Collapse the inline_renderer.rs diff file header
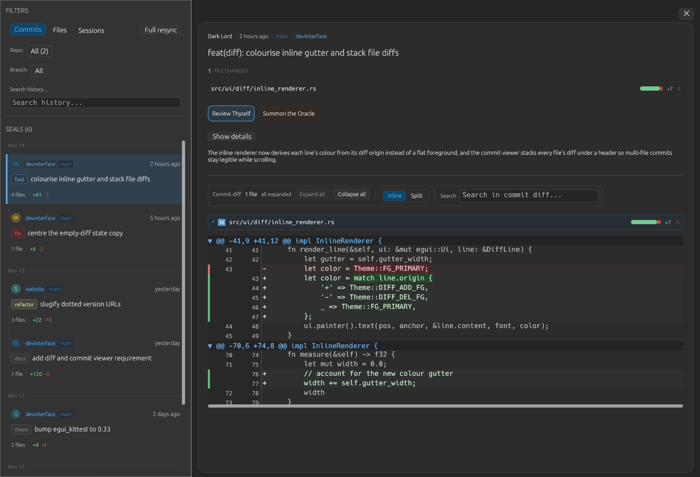The height and width of the screenshot is (477, 700). tap(445, 222)
